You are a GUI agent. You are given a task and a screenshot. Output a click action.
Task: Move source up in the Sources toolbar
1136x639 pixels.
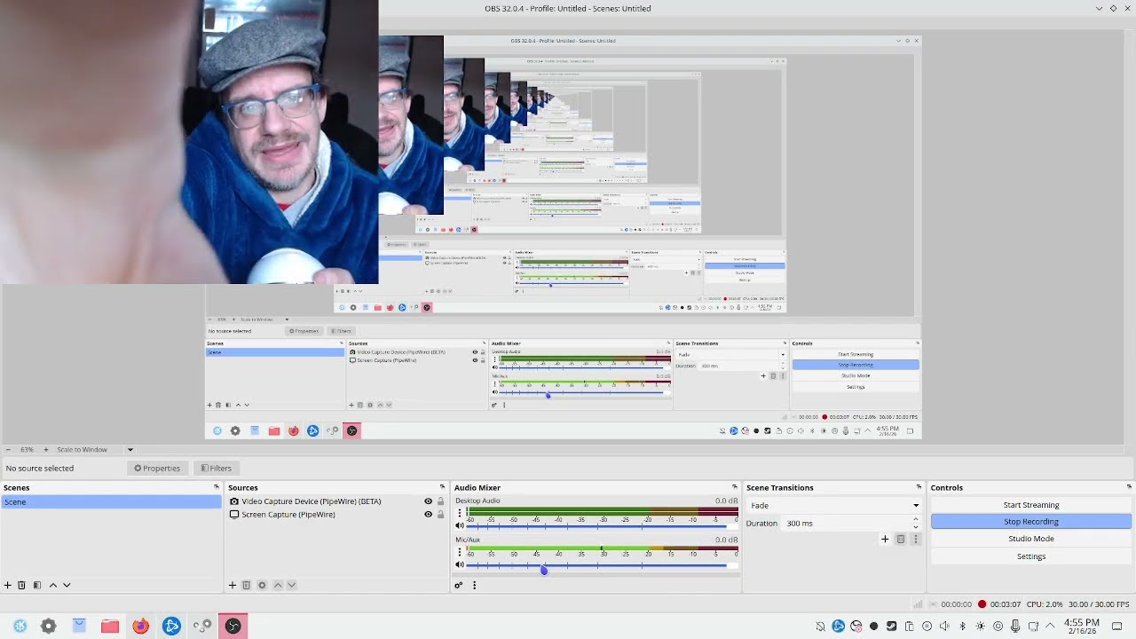[277, 585]
